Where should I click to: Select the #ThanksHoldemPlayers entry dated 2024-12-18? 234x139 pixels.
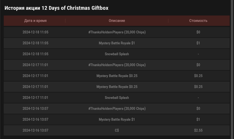point(117,32)
